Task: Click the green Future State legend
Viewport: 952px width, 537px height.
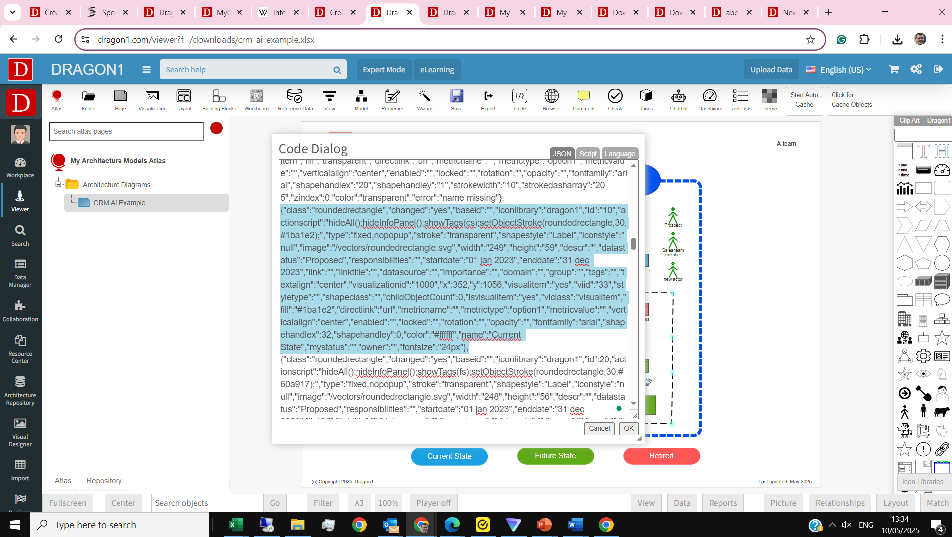Action: pos(555,456)
